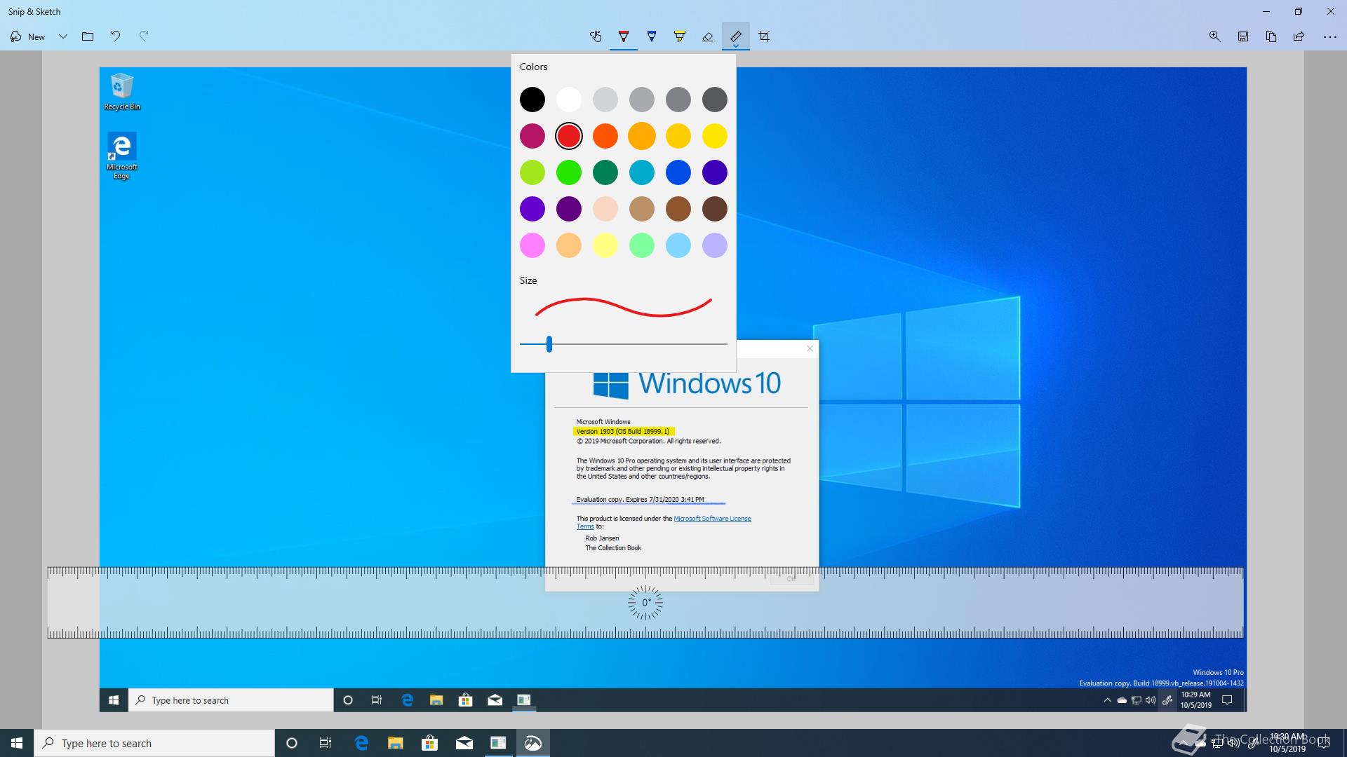Open the Windows Start menu
1347x757 pixels.
[x=17, y=743]
